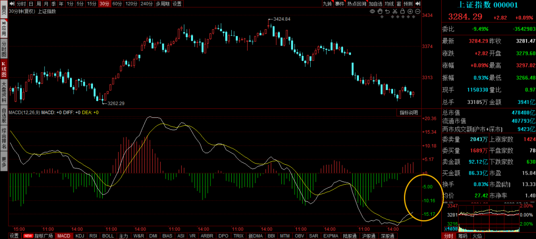Click the 指标说明 button
The image size is (536, 239).
(x=409, y=113)
